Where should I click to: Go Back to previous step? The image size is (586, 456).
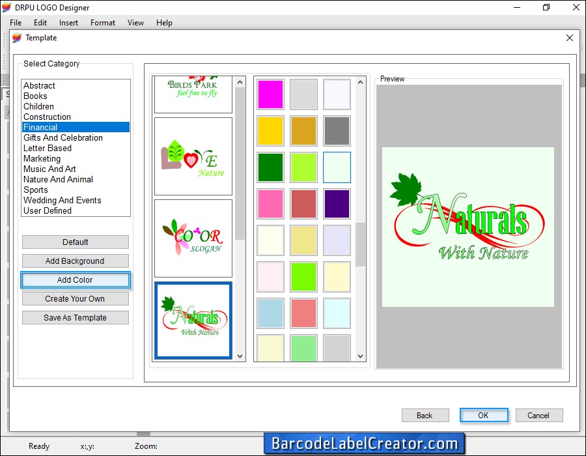(425, 415)
